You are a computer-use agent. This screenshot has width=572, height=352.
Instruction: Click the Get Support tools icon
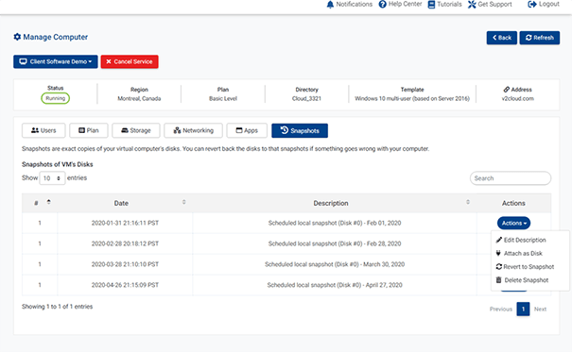472,5
